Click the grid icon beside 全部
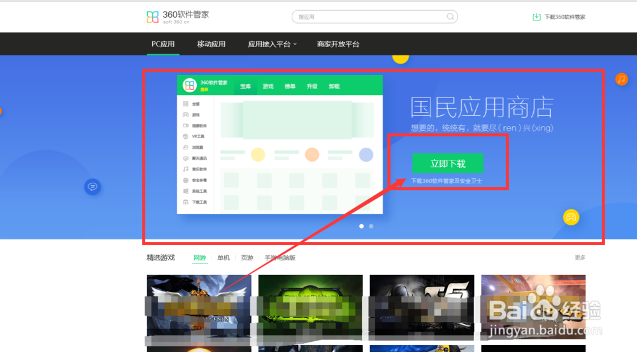The width and height of the screenshot is (637, 352). coord(185,104)
